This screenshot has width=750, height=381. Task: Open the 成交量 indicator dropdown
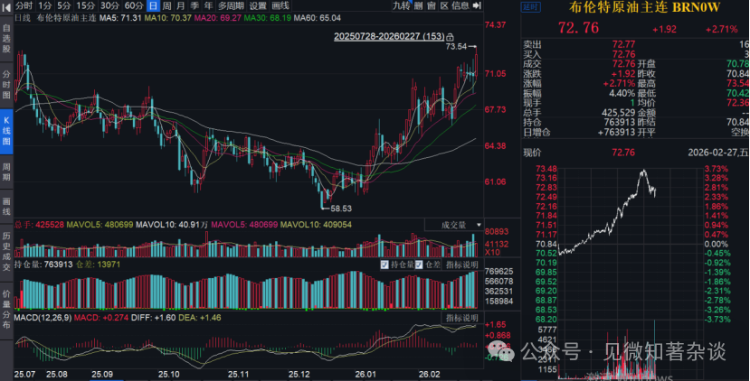pyautogui.click(x=459, y=225)
